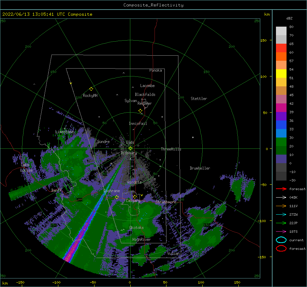Click the 80 dBZ legend value
Screen dimensions: 307x287
pyautogui.click(x=291, y=27)
